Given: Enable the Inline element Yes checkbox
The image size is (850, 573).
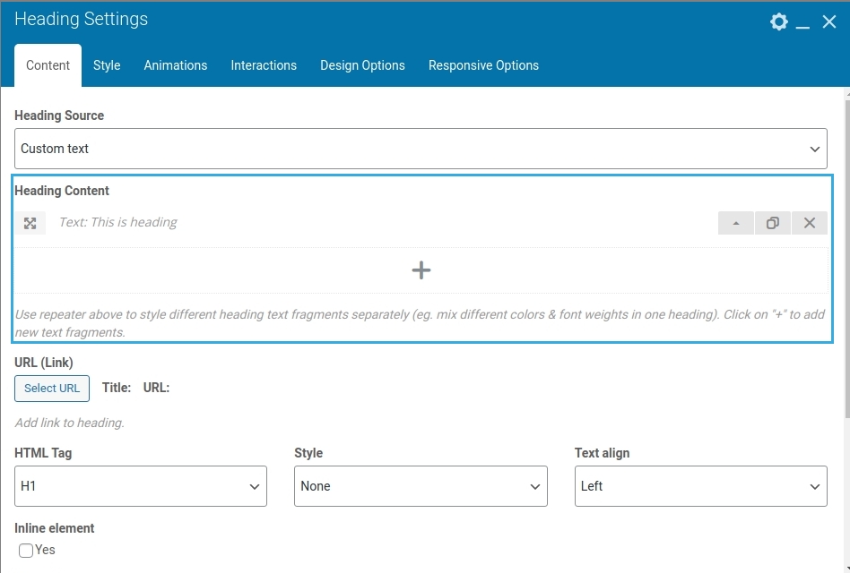Looking at the screenshot, I should click(x=26, y=551).
